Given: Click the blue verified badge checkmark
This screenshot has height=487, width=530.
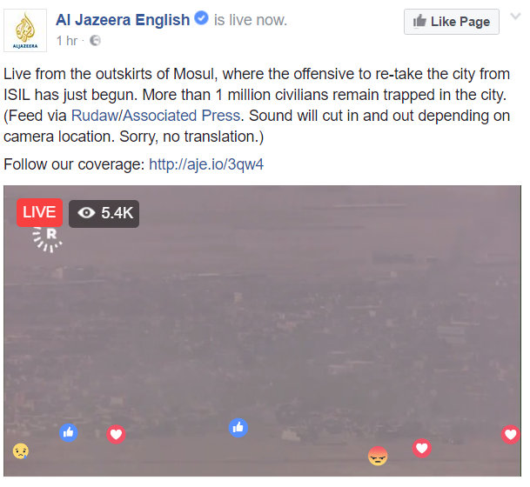Looking at the screenshot, I should 202,18.
